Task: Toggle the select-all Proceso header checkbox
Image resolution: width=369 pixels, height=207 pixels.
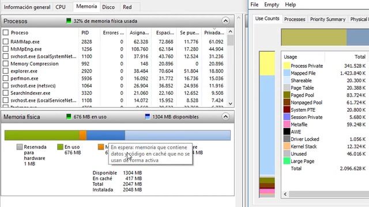Action: pyautogui.click(x=6, y=33)
